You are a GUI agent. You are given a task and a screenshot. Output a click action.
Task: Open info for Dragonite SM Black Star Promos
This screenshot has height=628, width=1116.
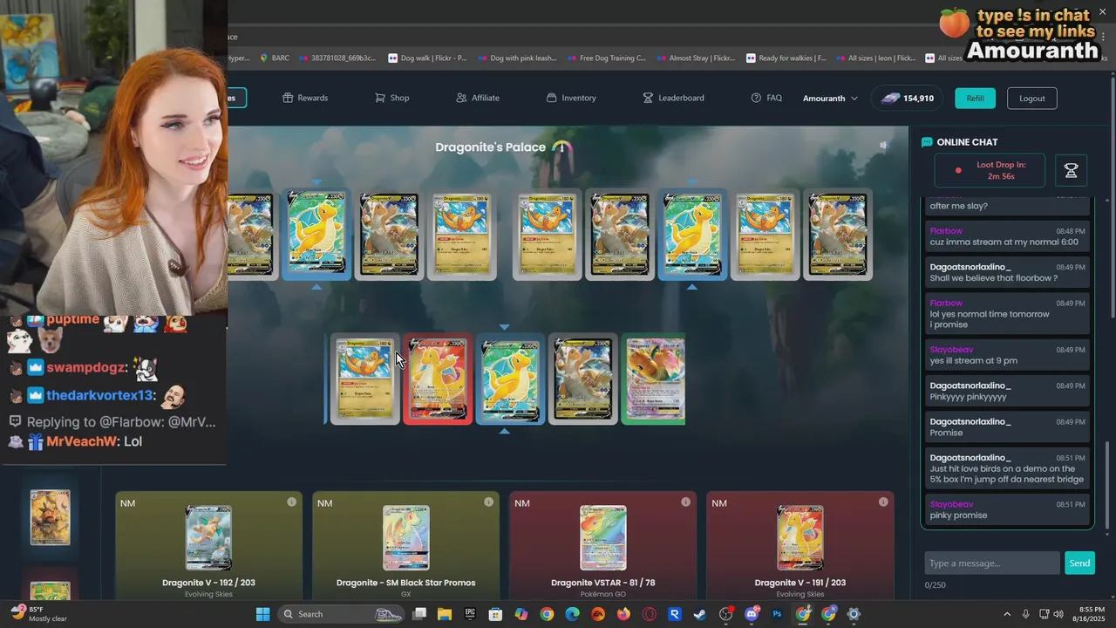click(488, 502)
